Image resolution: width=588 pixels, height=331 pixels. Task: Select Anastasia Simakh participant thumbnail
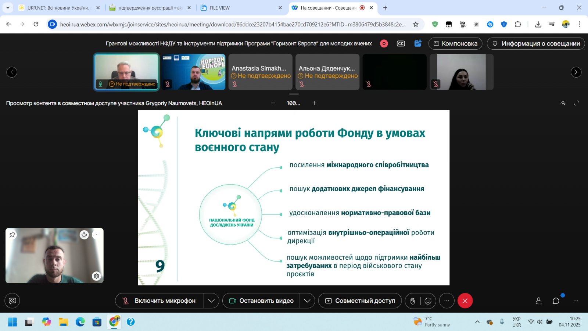[260, 72]
